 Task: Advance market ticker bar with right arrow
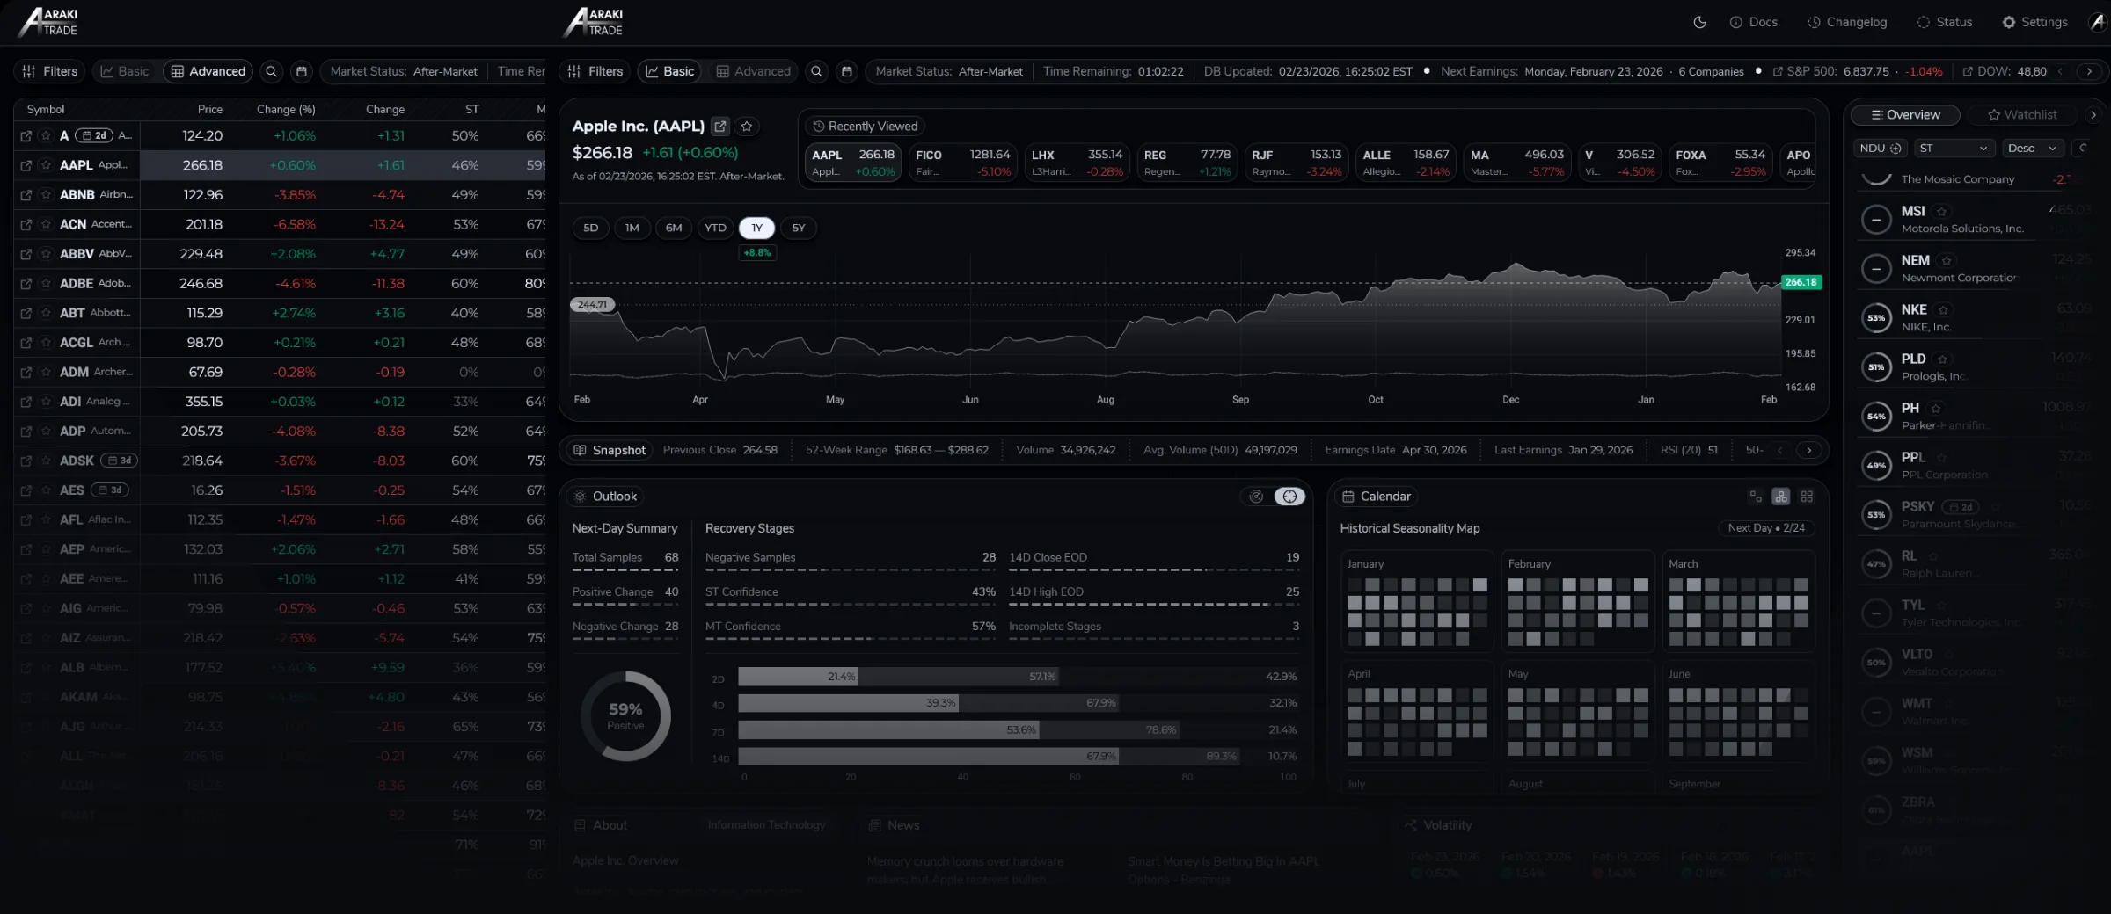point(2089,71)
